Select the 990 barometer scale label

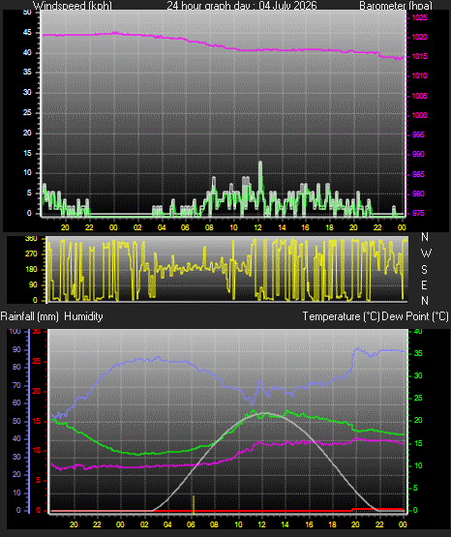point(418,154)
